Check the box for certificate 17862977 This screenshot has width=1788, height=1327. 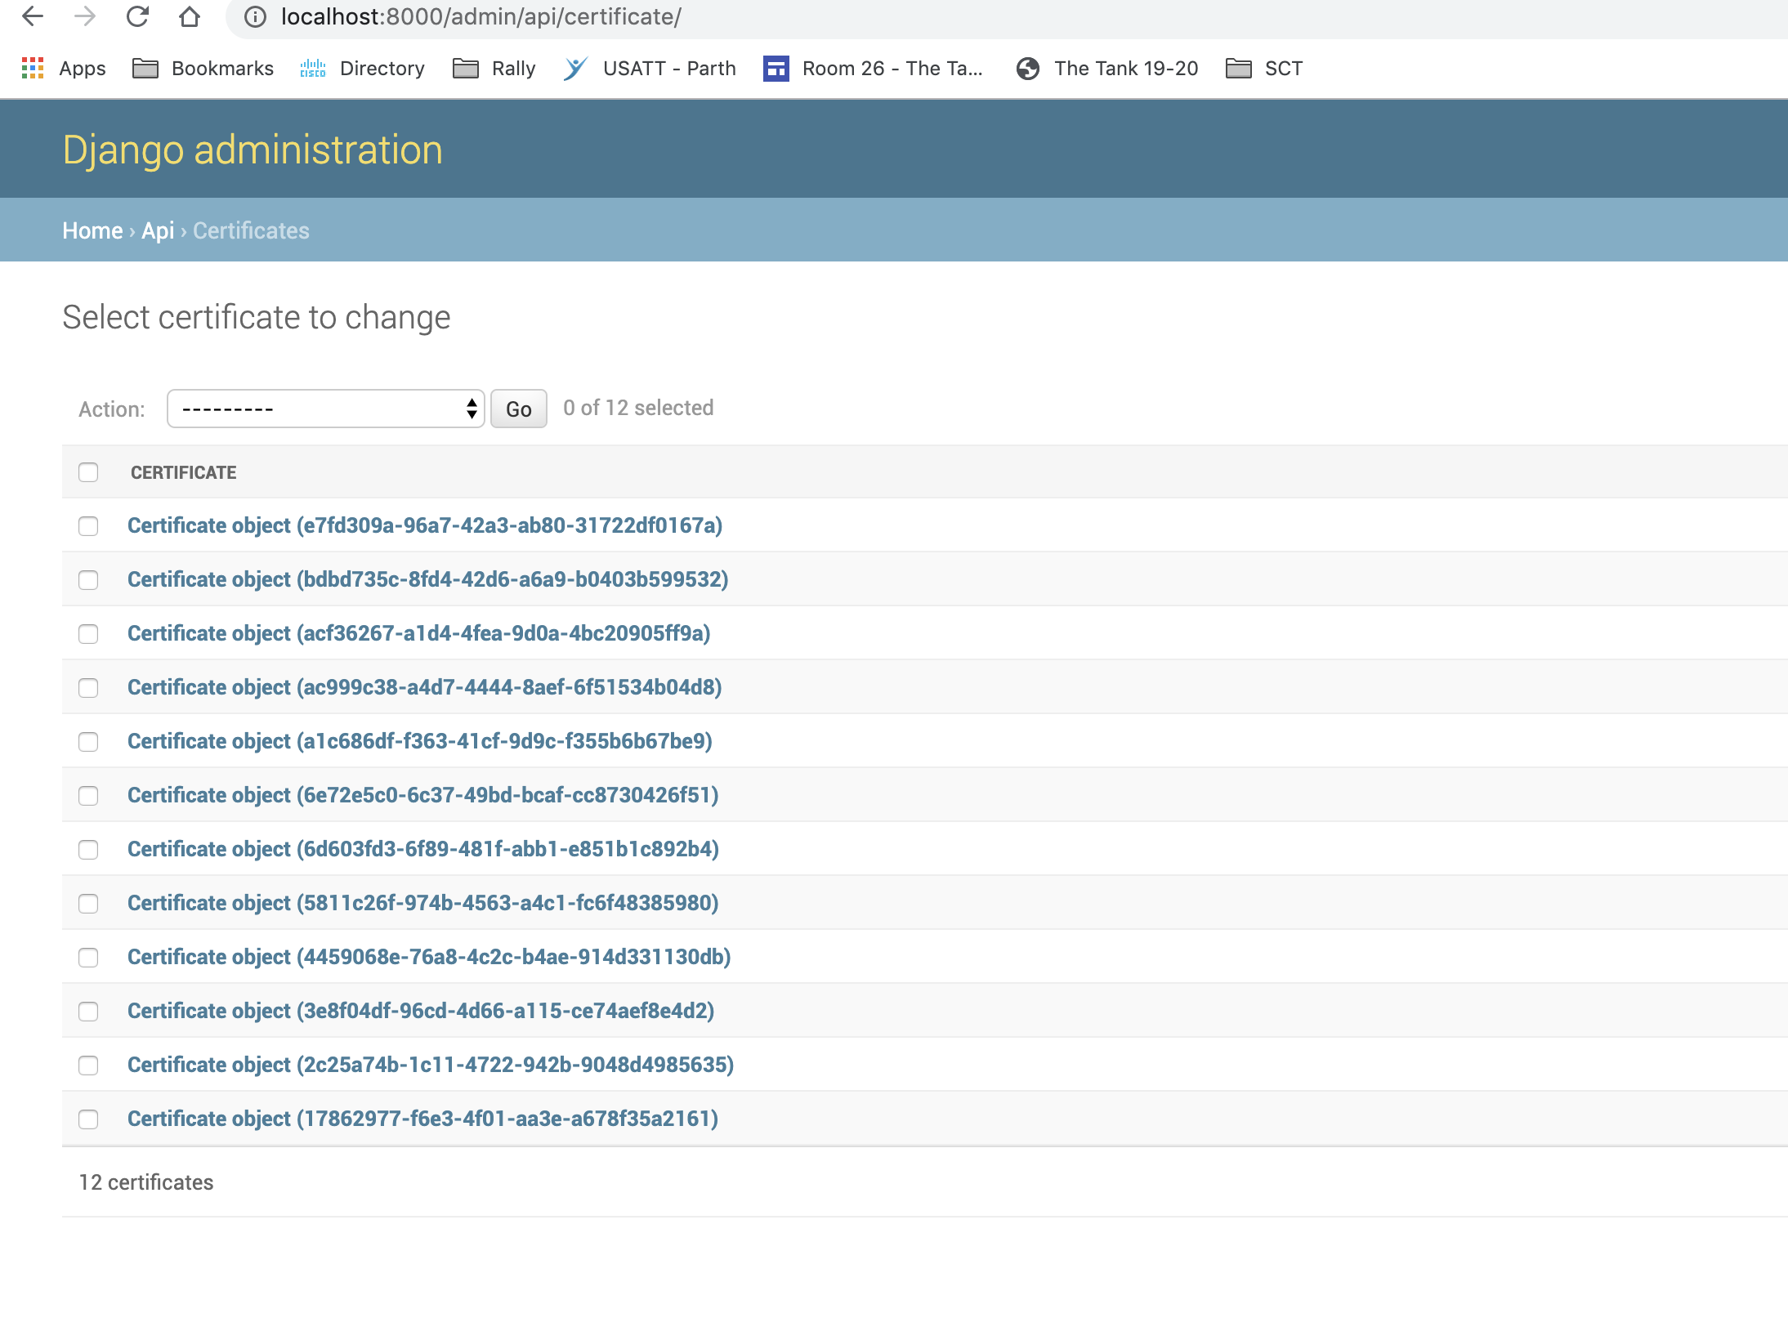88,1119
